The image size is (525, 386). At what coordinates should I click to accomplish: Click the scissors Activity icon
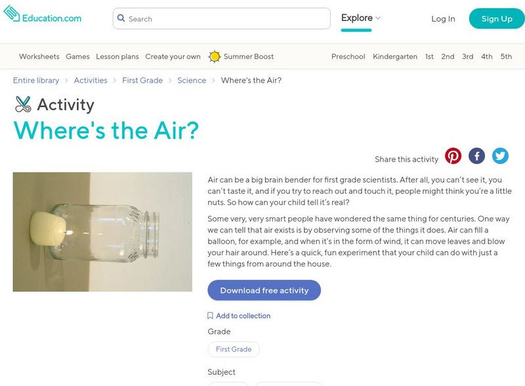click(x=23, y=104)
